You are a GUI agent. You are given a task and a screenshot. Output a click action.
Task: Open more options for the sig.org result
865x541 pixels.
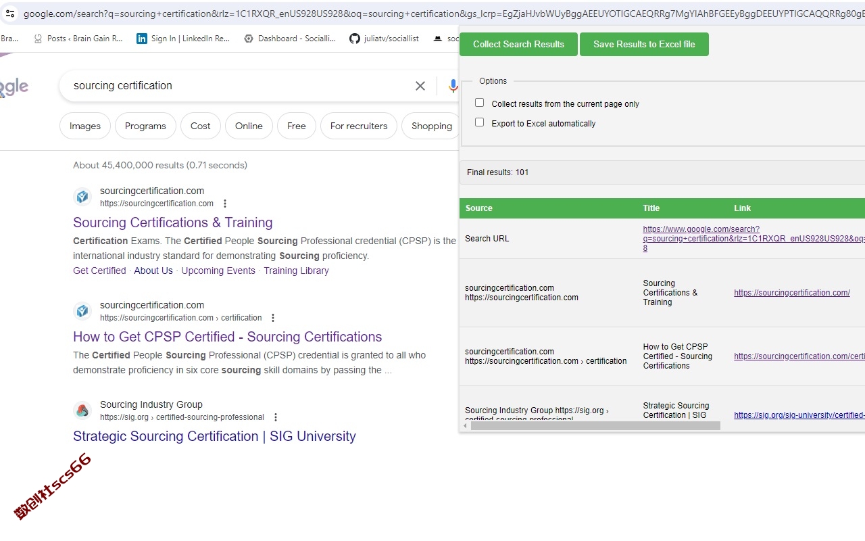tap(275, 417)
